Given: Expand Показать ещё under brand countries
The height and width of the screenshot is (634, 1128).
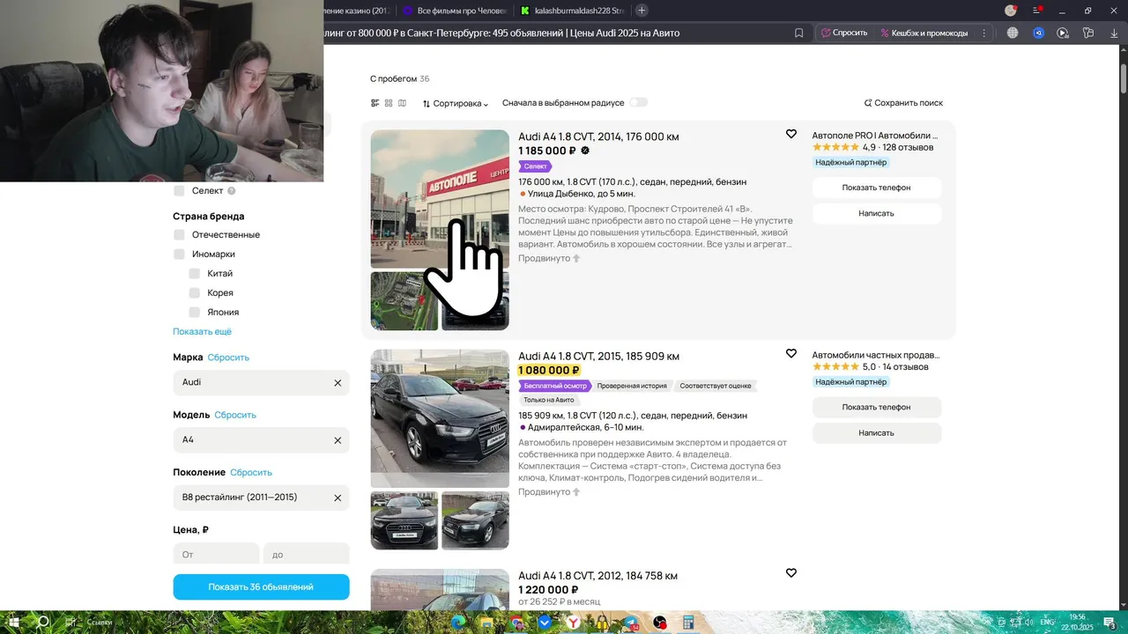Looking at the screenshot, I should tap(202, 332).
